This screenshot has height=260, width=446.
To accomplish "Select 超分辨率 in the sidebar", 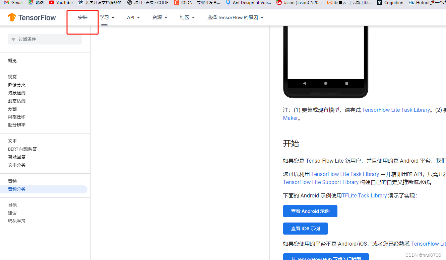I will [17, 125].
